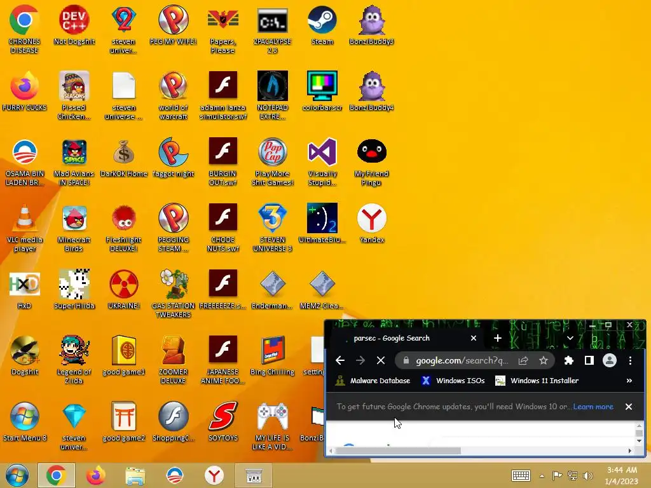Close the parsec - Google Search tab
The width and height of the screenshot is (651, 488).
pyautogui.click(x=473, y=338)
